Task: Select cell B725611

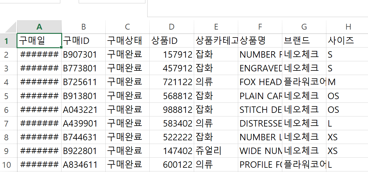Action: 84,82
